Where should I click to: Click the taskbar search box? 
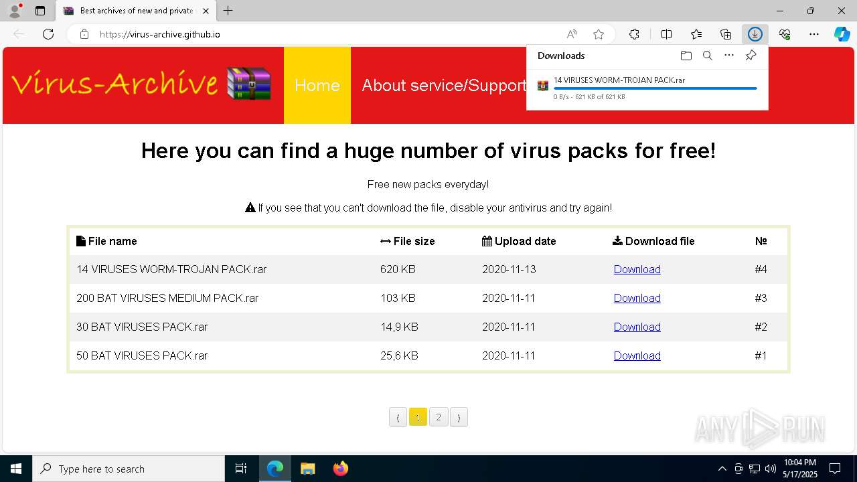tap(129, 469)
